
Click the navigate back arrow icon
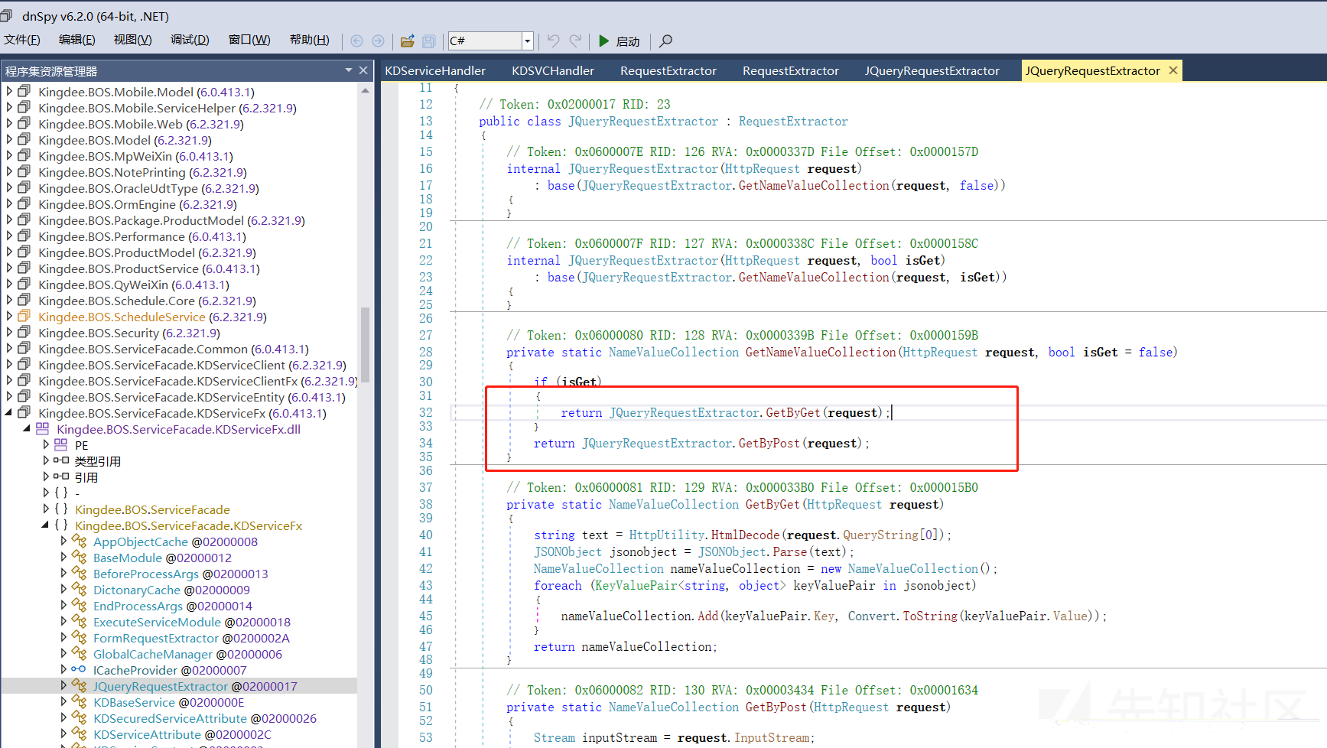point(356,41)
